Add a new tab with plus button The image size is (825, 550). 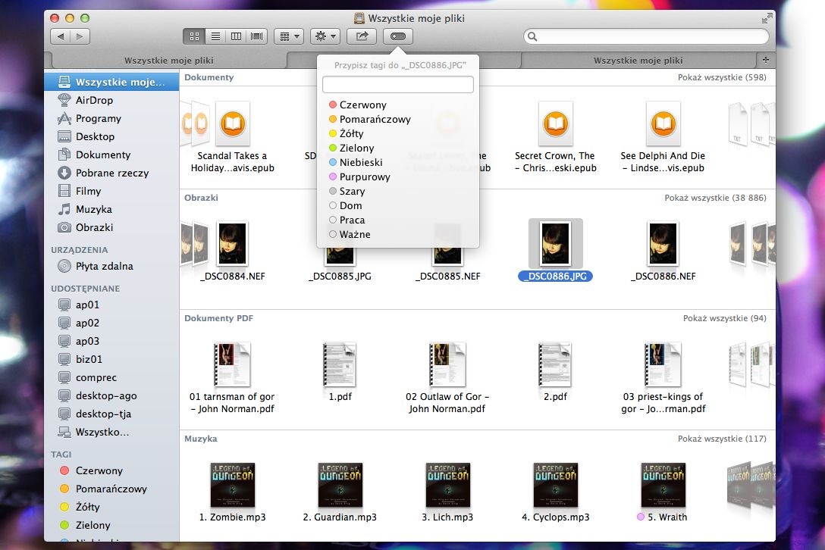[766, 60]
